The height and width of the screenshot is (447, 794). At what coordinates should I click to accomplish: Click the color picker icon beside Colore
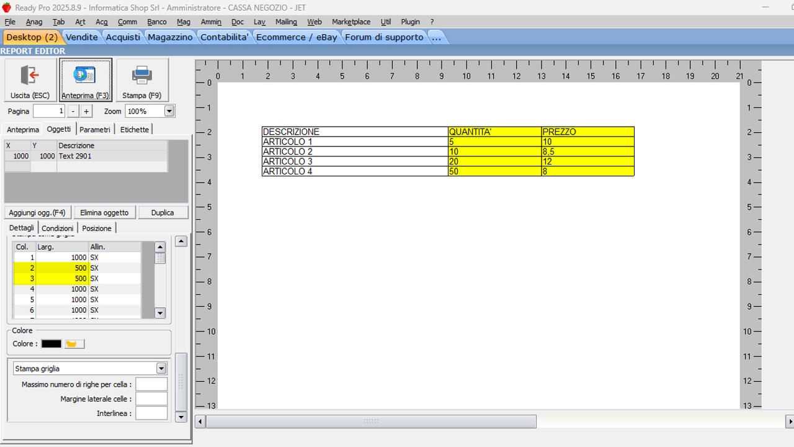tap(74, 343)
